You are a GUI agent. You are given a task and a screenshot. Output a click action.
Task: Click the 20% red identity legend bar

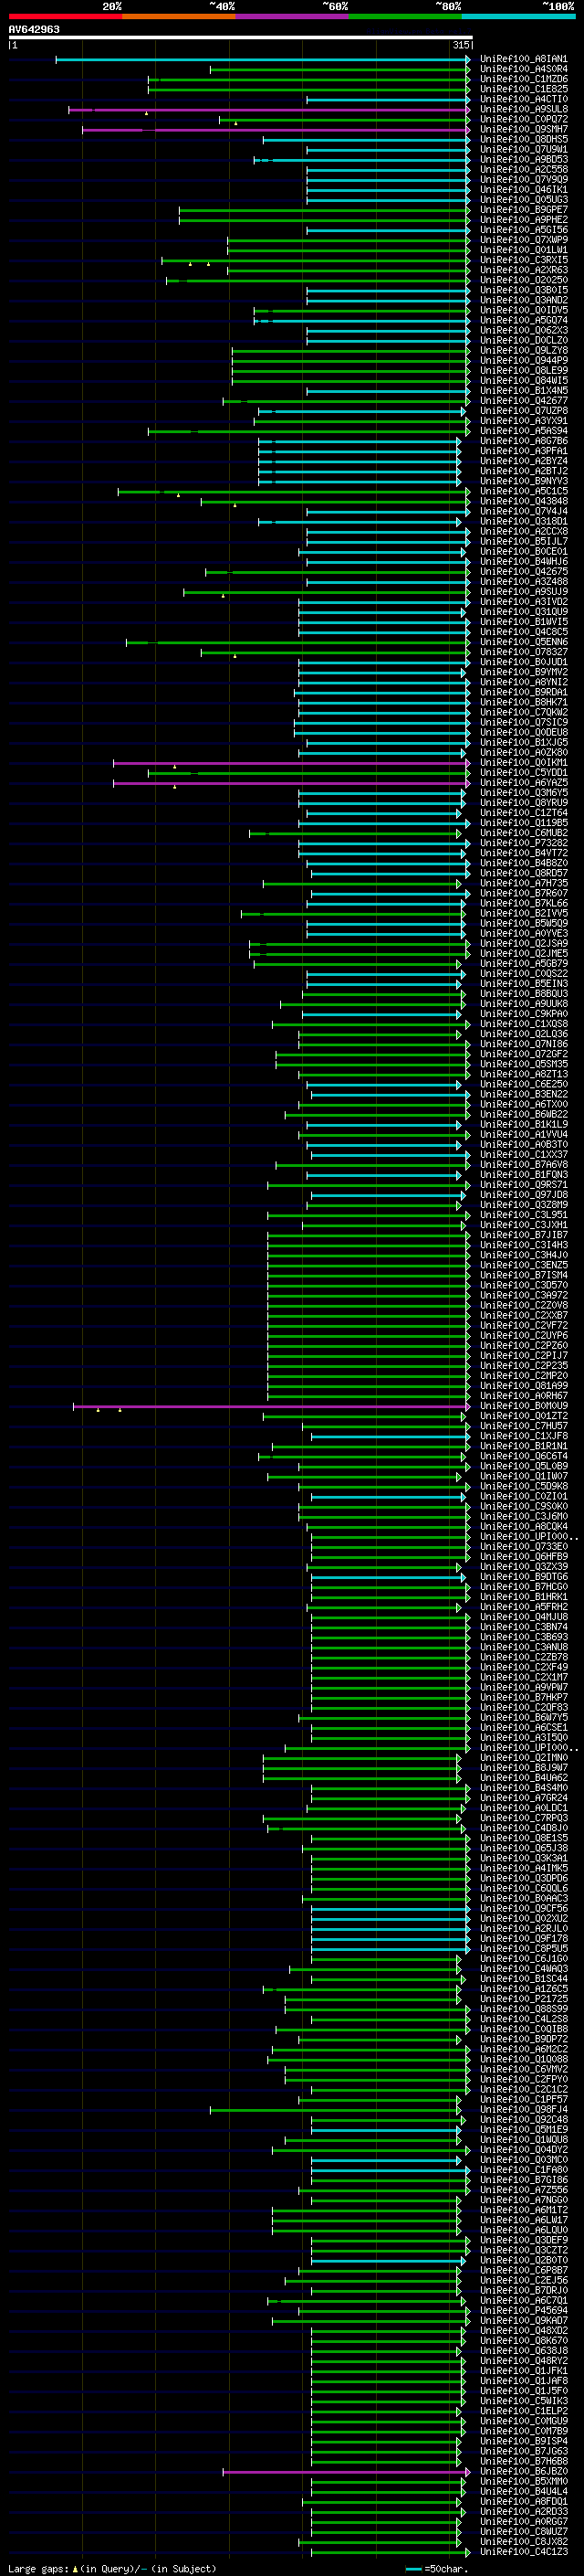(65, 16)
